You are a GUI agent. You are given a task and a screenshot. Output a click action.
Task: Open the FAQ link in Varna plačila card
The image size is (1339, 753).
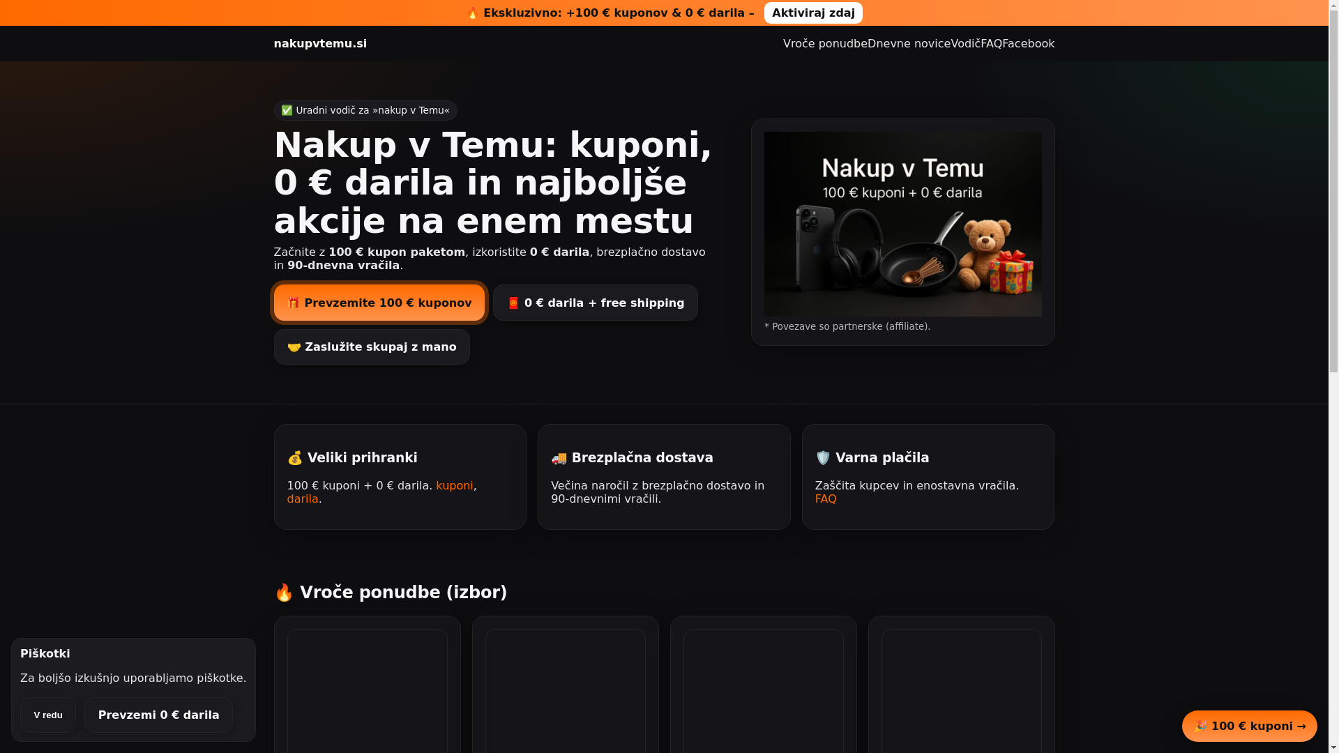[x=826, y=499]
